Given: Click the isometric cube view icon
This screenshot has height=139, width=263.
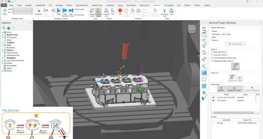Looking at the screenshot, I should 204,40.
